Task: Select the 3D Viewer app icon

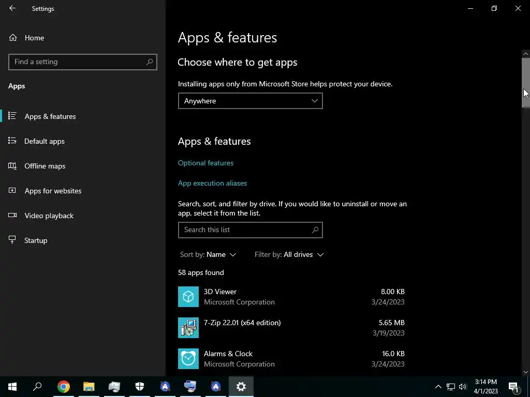Action: 188,297
